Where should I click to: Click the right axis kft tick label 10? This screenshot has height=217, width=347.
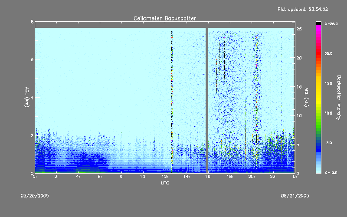click(x=299, y=115)
